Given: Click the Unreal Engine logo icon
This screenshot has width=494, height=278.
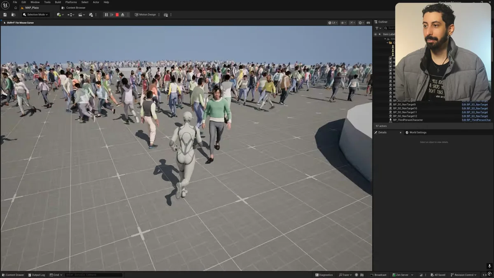Looking at the screenshot, I should (5, 5).
